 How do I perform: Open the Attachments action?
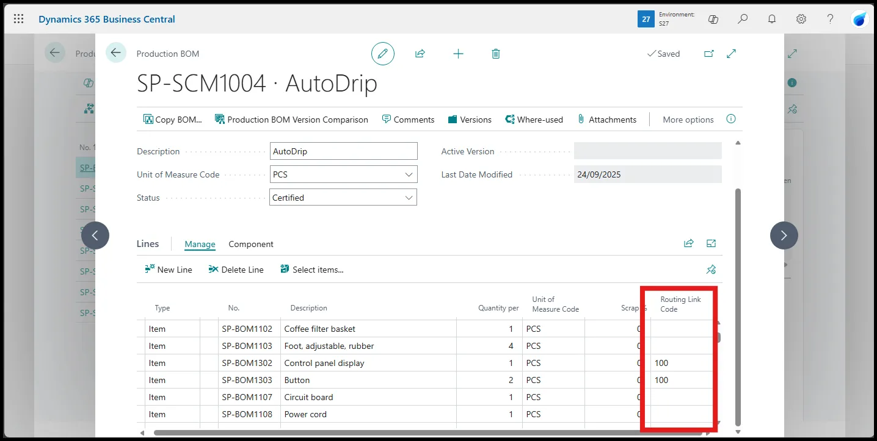point(606,120)
